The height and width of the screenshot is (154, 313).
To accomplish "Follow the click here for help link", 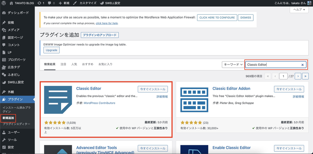I will (107, 23).
